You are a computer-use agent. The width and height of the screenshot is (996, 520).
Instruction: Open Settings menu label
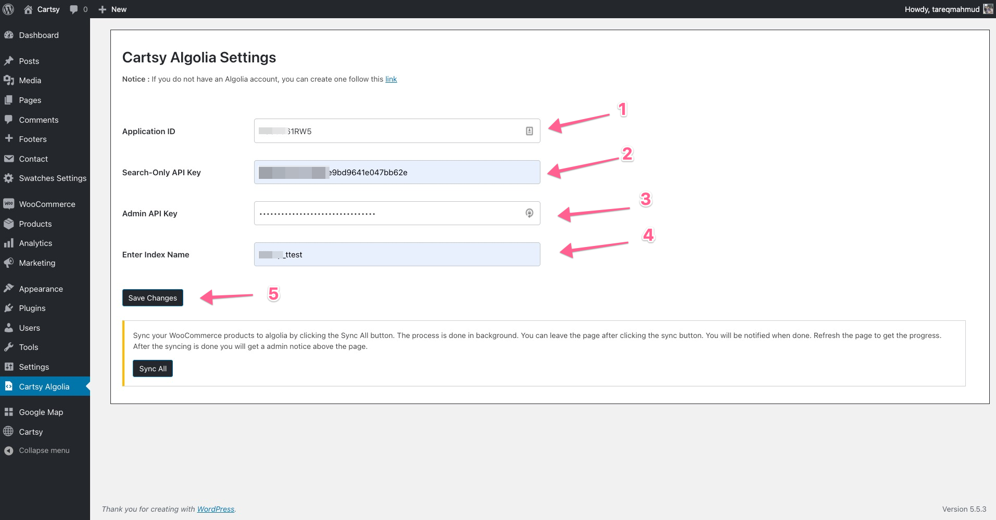tap(34, 367)
